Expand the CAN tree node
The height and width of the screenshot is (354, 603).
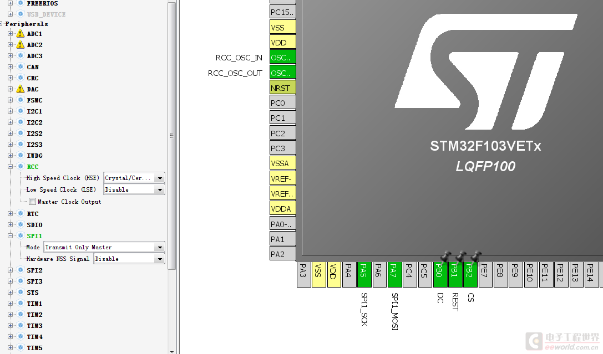(x=11, y=67)
